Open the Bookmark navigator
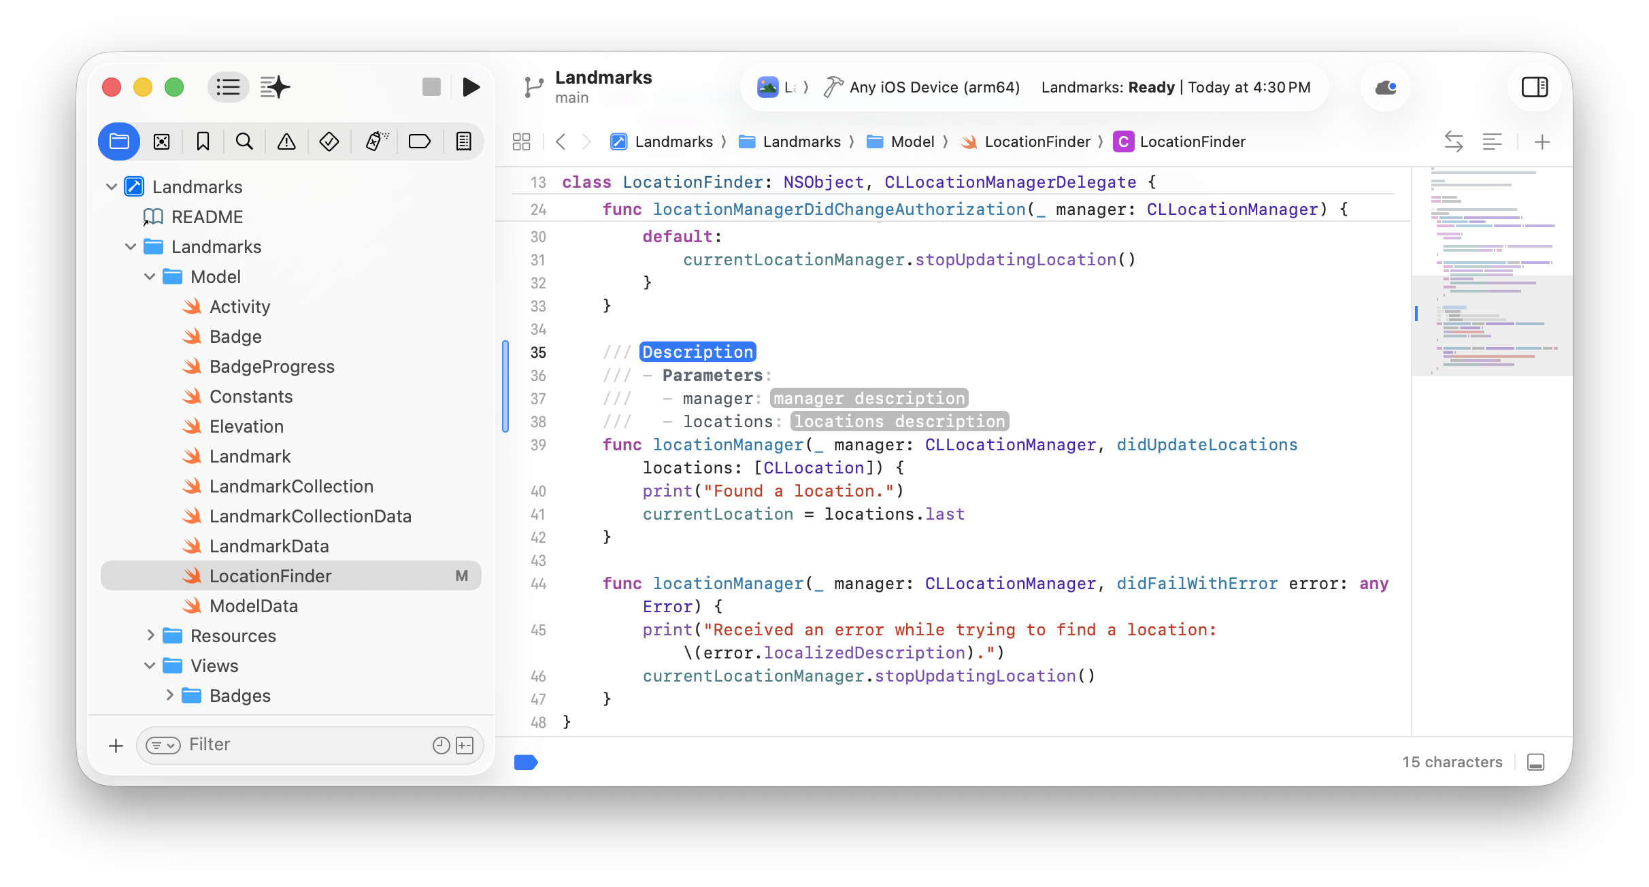 click(202, 141)
